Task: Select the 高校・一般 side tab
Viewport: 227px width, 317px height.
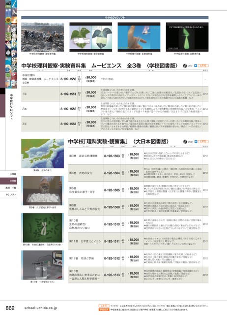Action: 8,188
